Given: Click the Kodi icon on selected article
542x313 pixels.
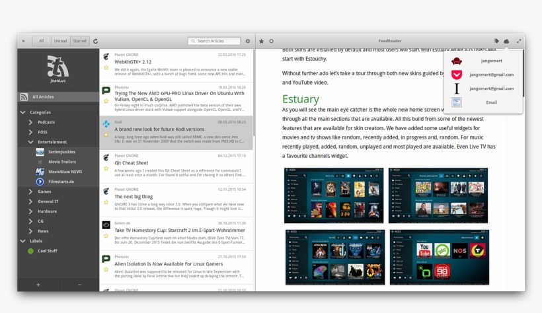Looking at the screenshot, I should coord(106,123).
